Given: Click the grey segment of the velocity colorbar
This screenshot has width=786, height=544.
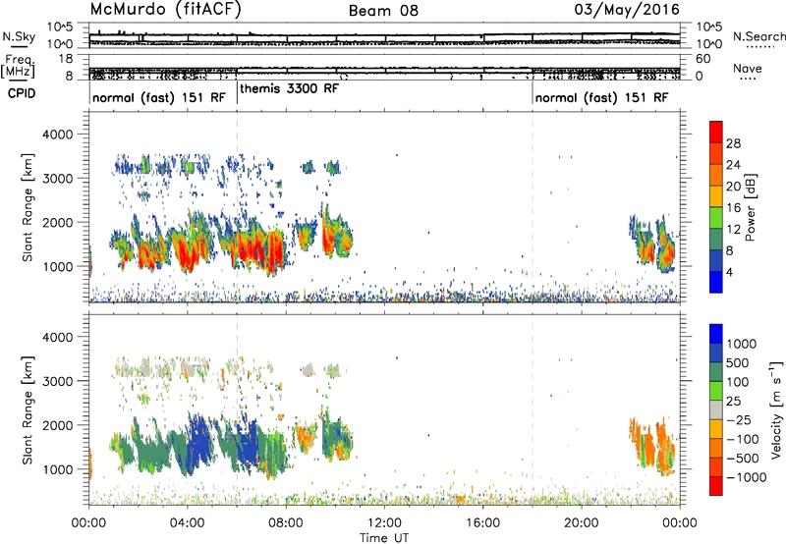Looking at the screenshot, I should (716, 409).
